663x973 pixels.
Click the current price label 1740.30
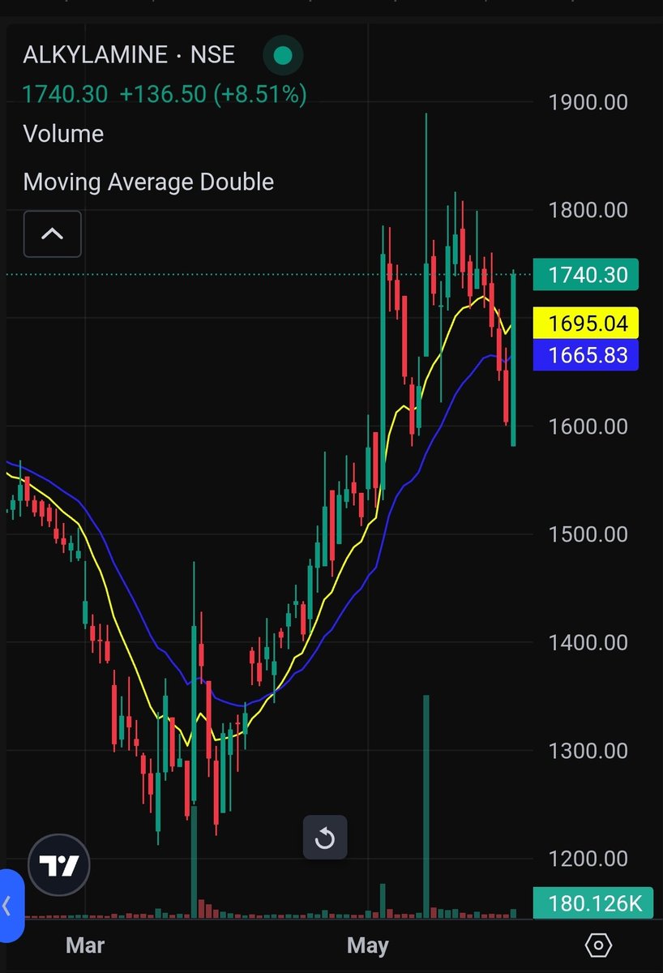[586, 275]
